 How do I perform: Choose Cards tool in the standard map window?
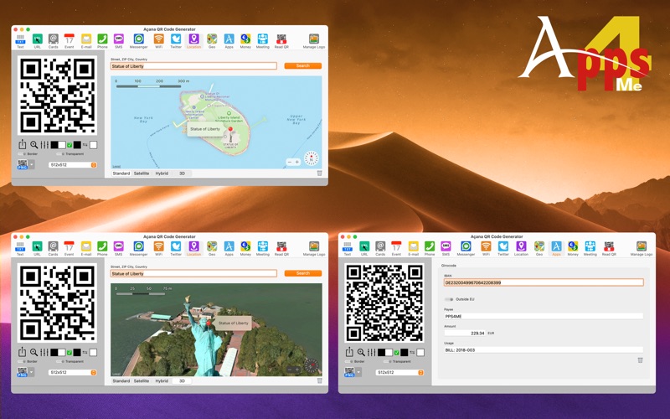click(53, 41)
